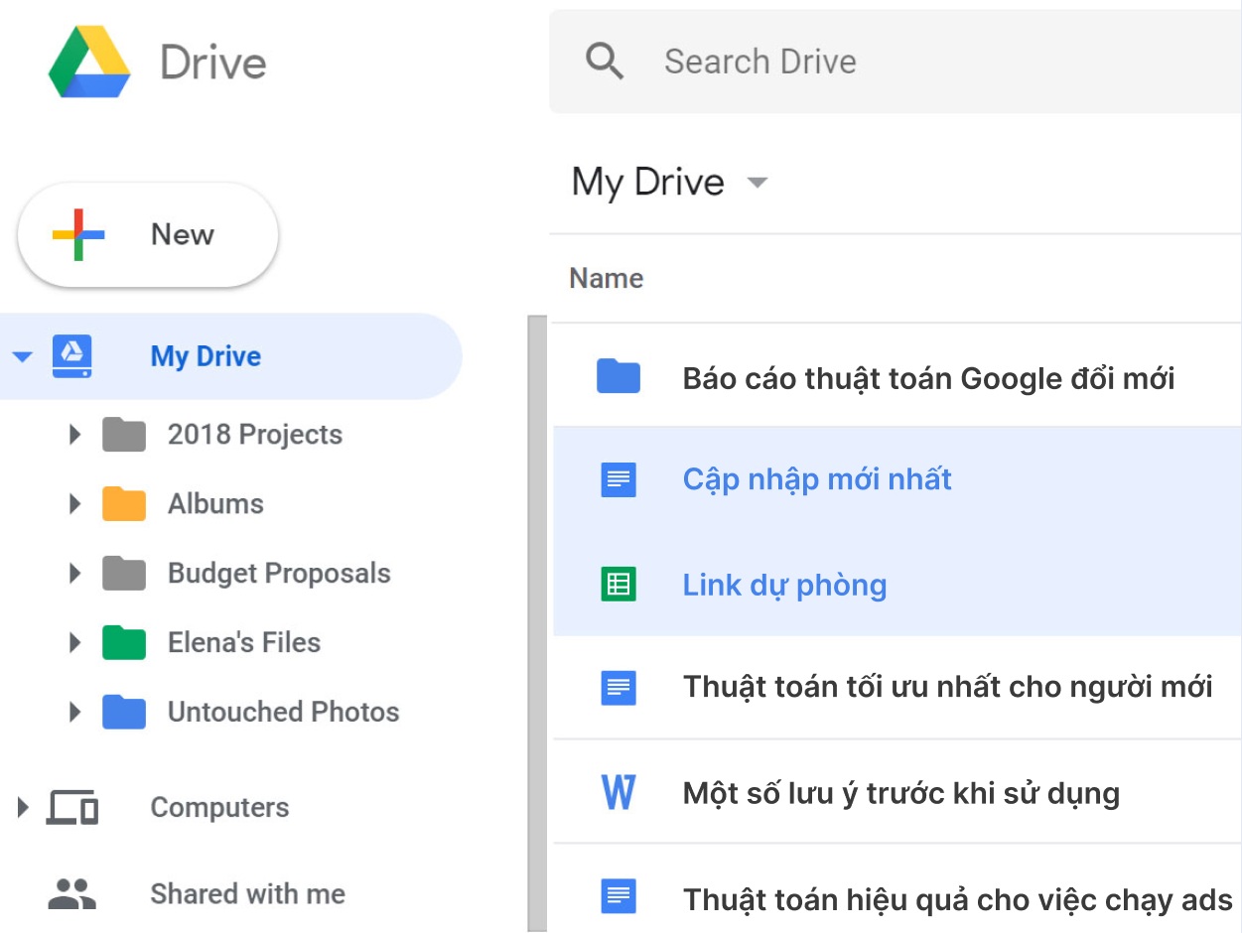Click the Google Drive logo
The height and width of the screenshot is (933, 1242).
pos(89,62)
